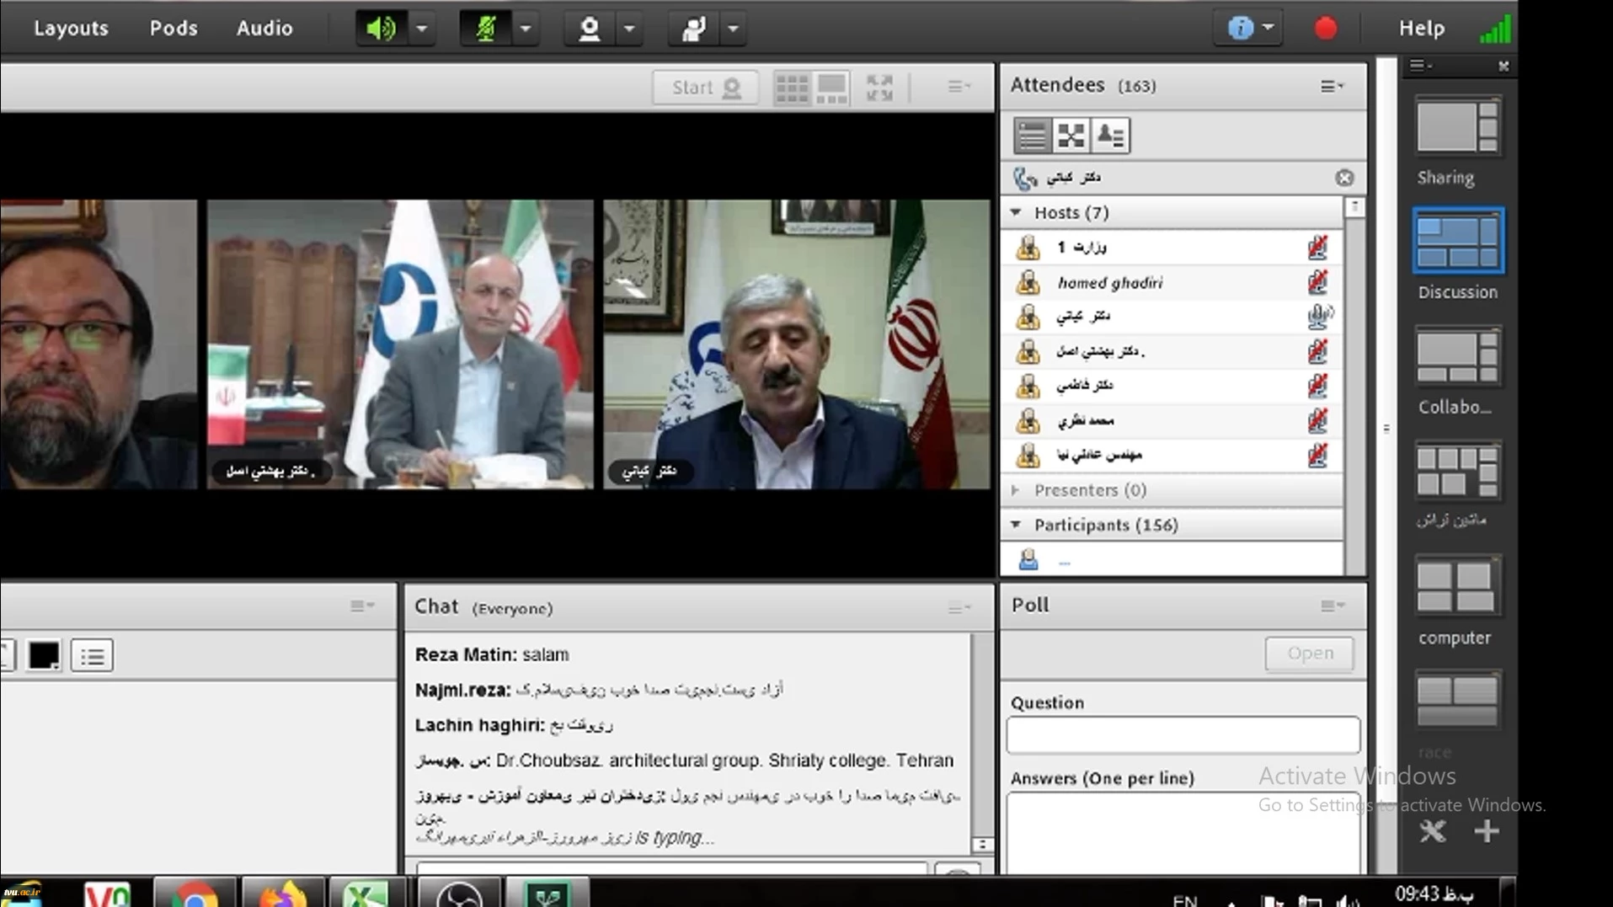Viewport: 1613px width, 907px height.
Task: Open the Layouts menu
Action: click(71, 29)
